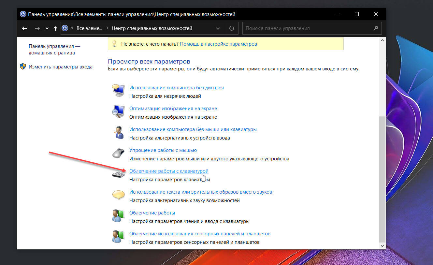This screenshot has width=433, height=265.
Task: Click the headset person icon for no mouse or keyboard
Action: pyautogui.click(x=118, y=132)
